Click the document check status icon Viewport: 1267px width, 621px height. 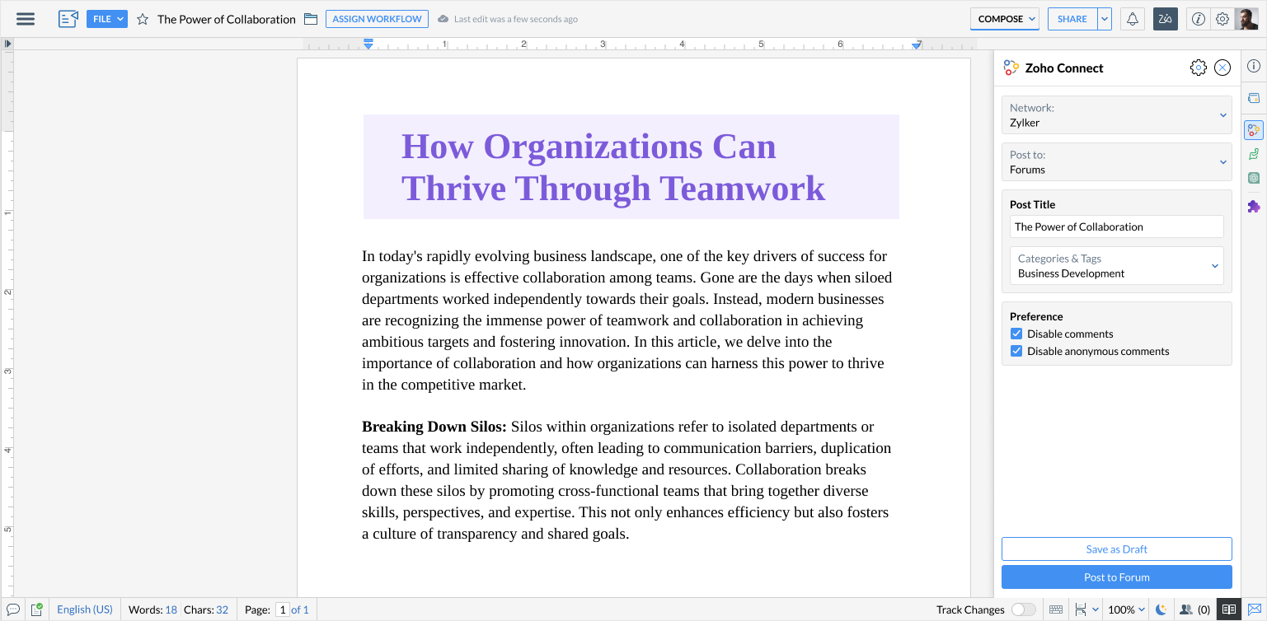37,609
